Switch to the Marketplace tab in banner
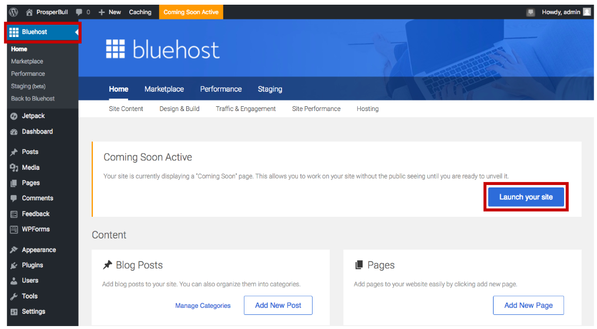Viewport: 597px width, 329px height. [164, 89]
